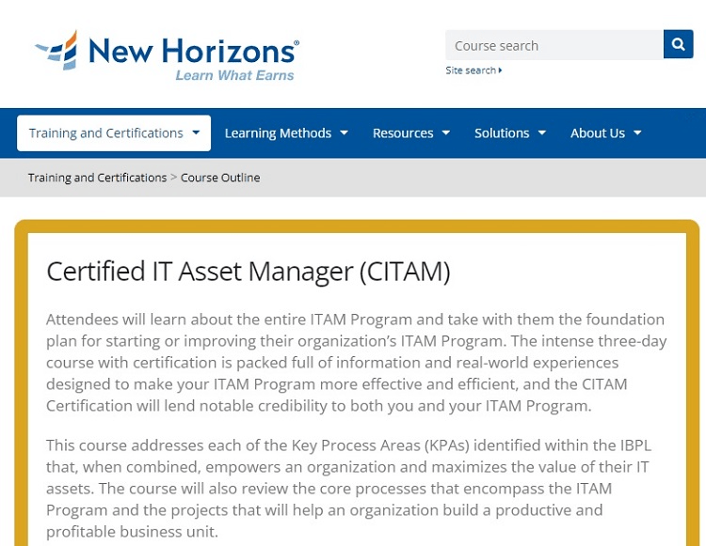Click the Course Outline breadcrumb
This screenshot has height=546, width=706.
[x=220, y=178]
